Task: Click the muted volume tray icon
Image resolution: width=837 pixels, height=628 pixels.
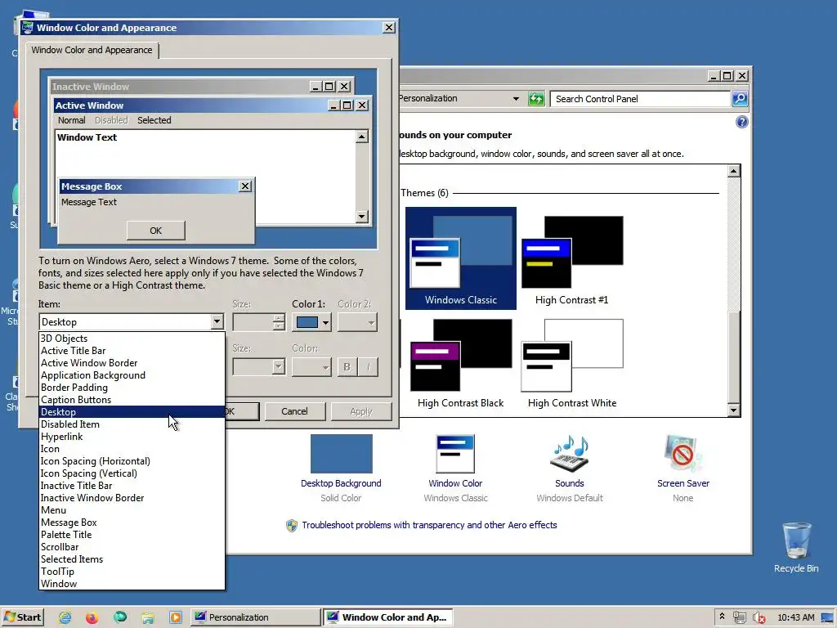Action: (x=759, y=618)
